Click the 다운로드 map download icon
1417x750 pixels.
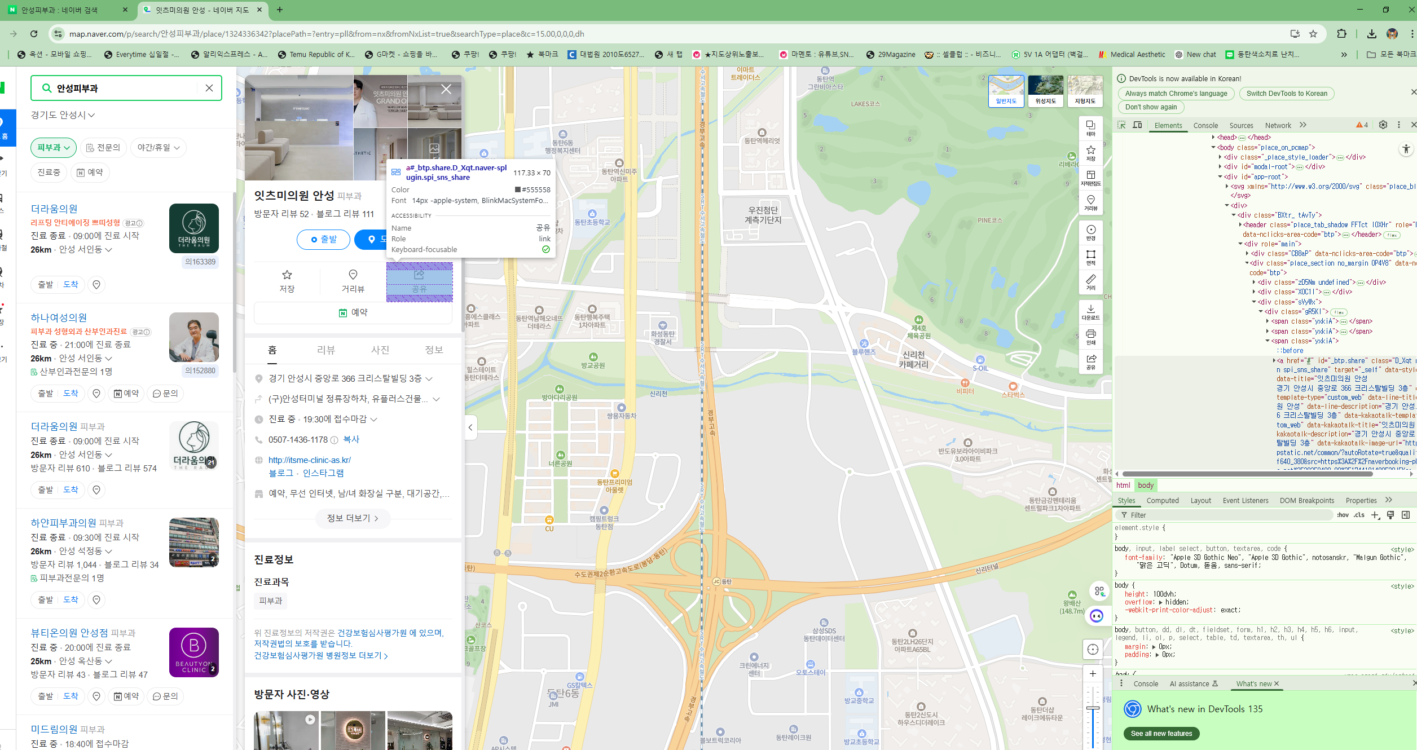(1091, 312)
